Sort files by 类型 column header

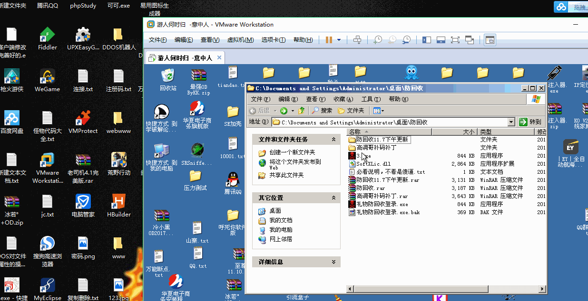(506, 132)
